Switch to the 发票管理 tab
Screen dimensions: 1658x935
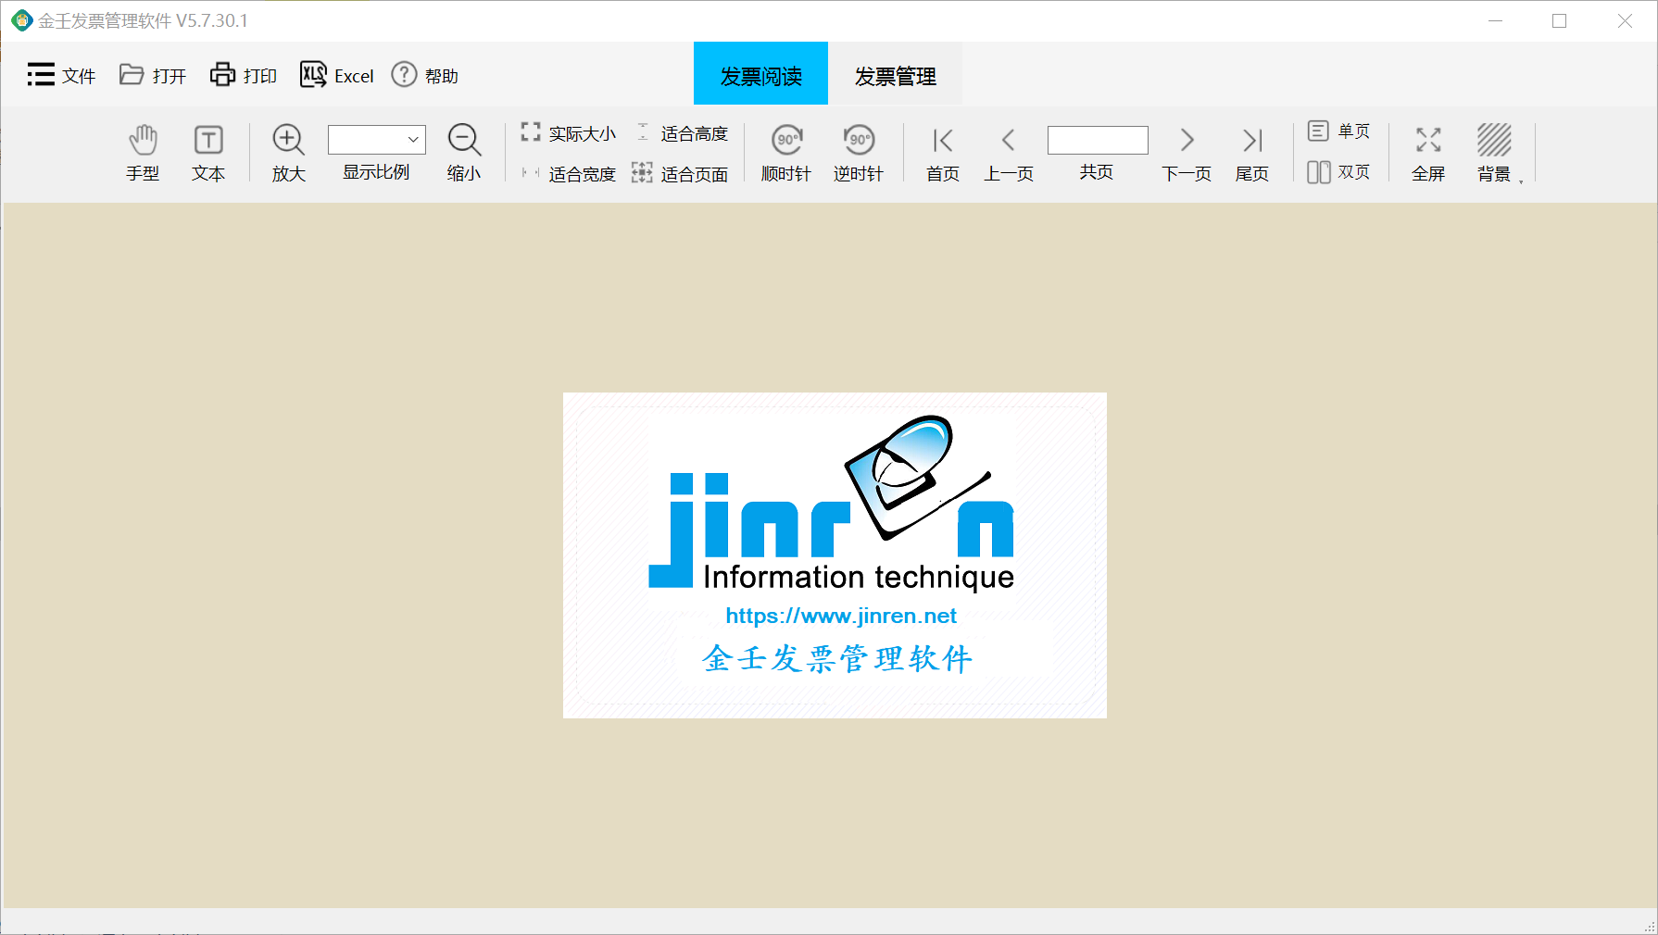895,76
